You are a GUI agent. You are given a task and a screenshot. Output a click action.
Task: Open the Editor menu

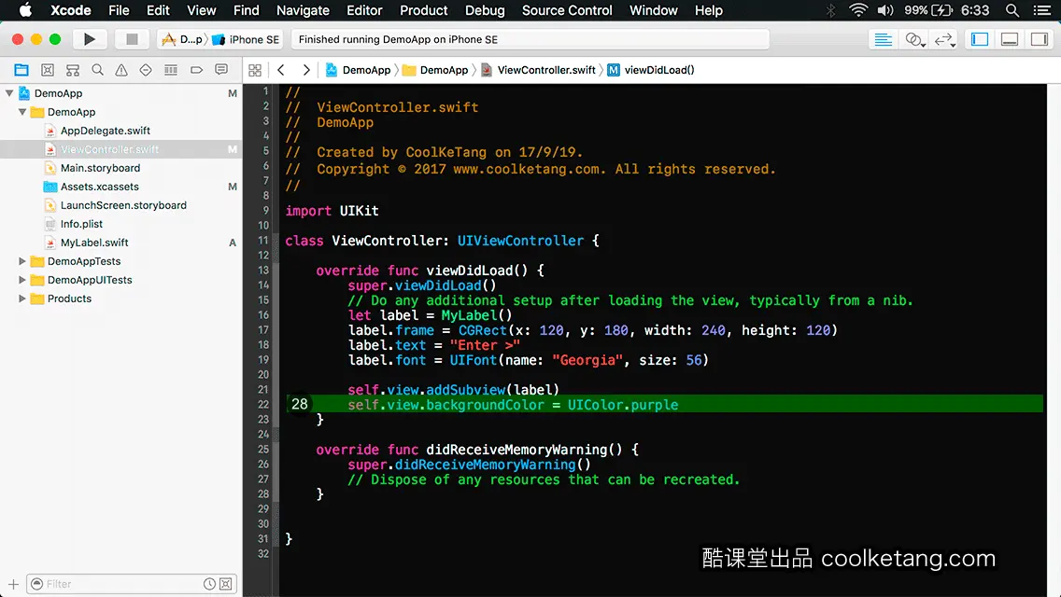coord(364,10)
